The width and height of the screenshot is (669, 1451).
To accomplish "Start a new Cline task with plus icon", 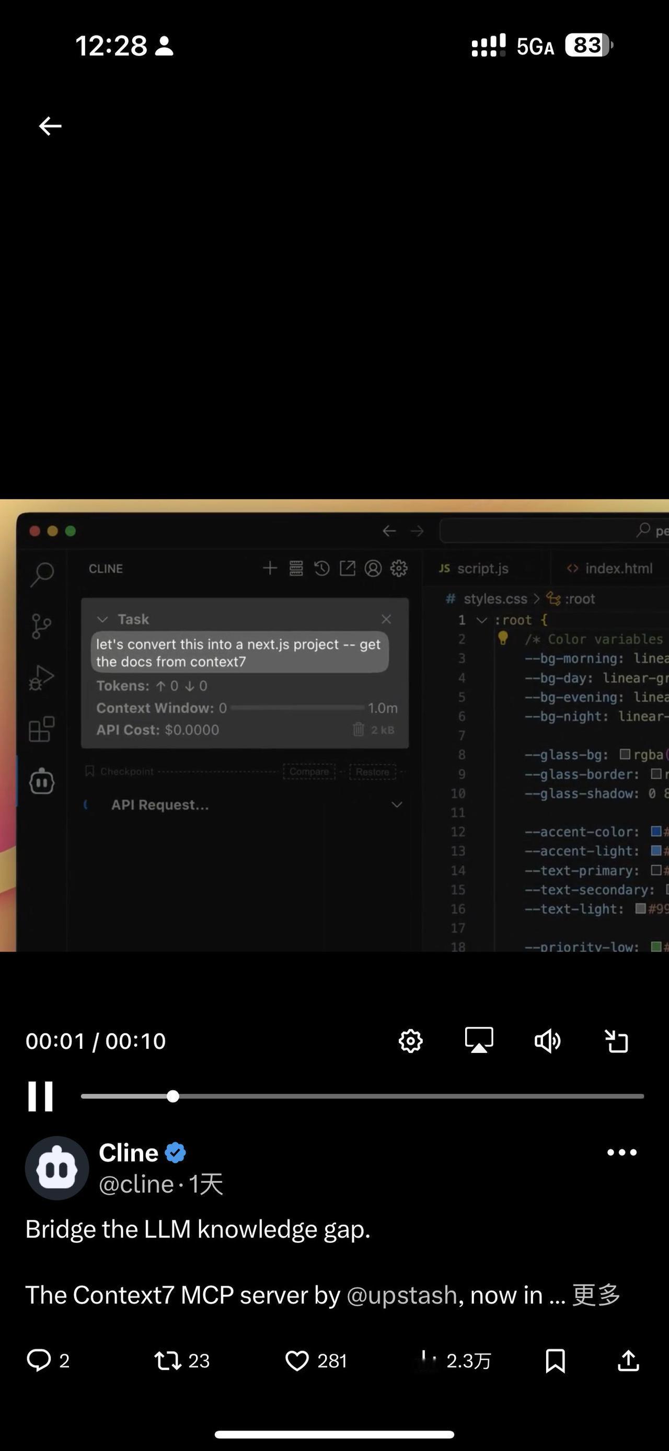I will point(270,568).
